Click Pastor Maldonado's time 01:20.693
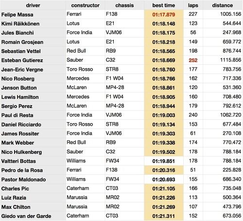This screenshot has width=243, height=221. pyautogui.click(x=164, y=180)
